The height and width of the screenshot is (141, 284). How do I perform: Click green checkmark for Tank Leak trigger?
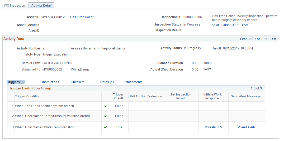pos(106,106)
